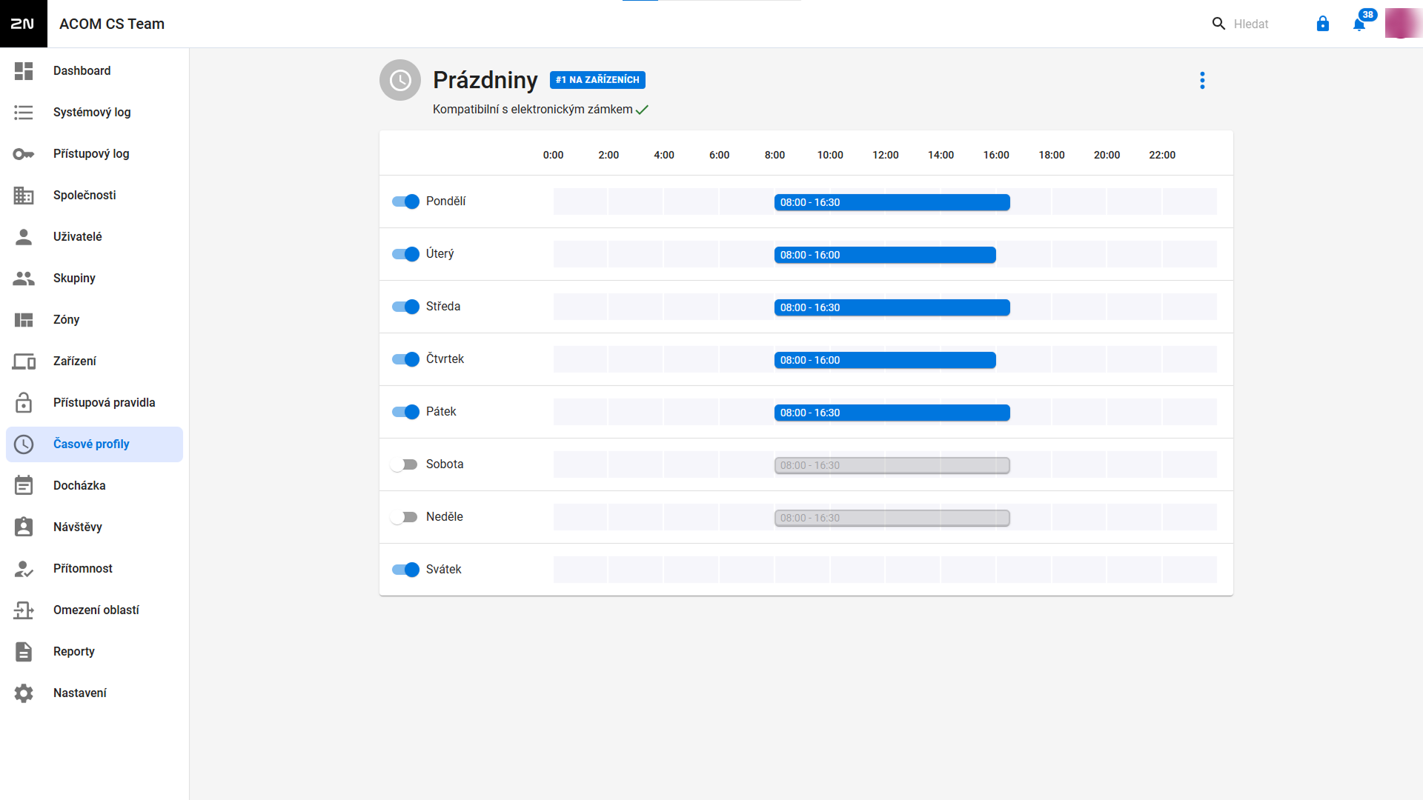The height and width of the screenshot is (800, 1423).
Task: Open Společnosti menu item
Action: click(x=94, y=196)
